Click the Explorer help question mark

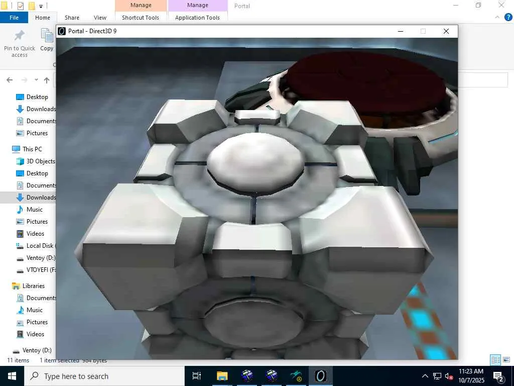coord(508,17)
